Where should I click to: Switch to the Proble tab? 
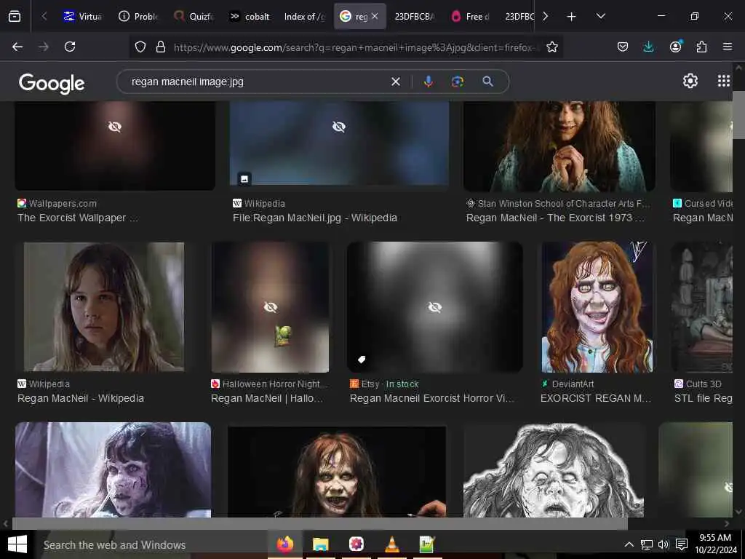[138, 17]
